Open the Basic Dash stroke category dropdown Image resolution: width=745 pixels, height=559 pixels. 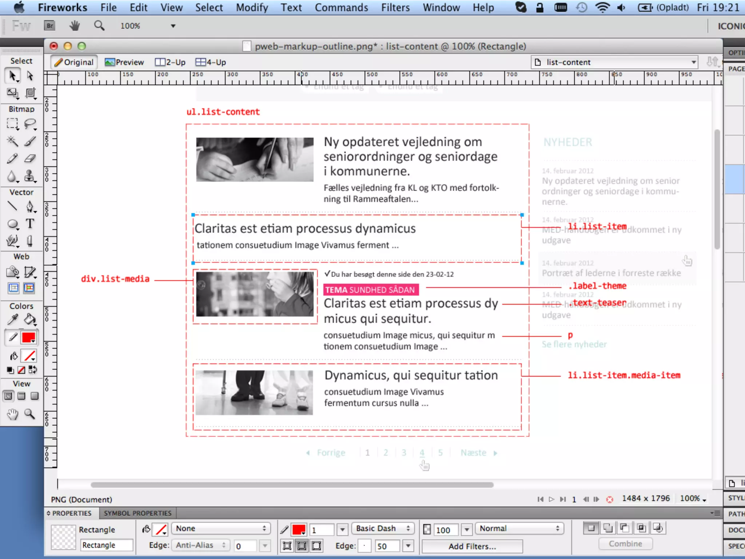click(383, 528)
